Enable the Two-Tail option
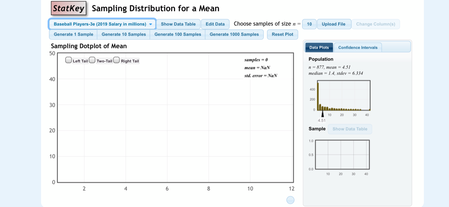The image size is (449, 207). pyautogui.click(x=92, y=60)
